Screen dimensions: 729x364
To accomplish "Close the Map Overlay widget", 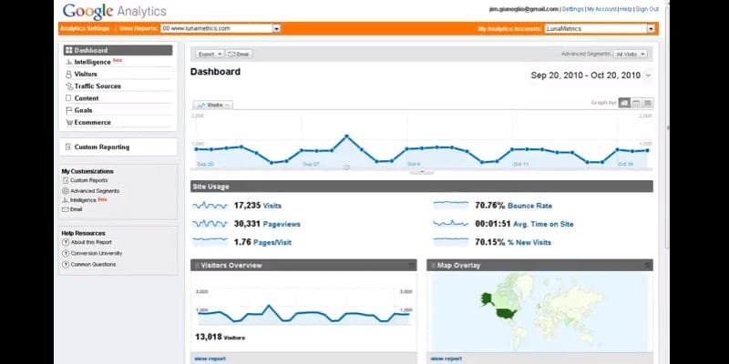I will [648, 266].
